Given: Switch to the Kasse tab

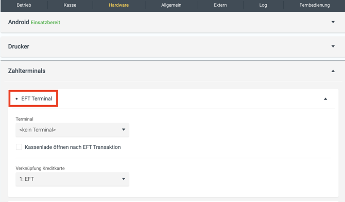Looking at the screenshot, I should pos(70,5).
